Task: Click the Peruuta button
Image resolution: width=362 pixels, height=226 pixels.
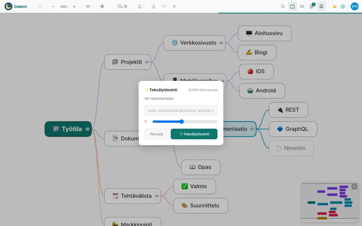Action: (x=156, y=134)
